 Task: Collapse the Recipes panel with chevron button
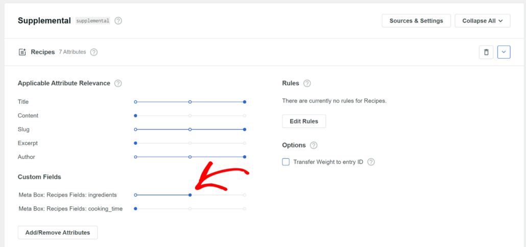504,52
